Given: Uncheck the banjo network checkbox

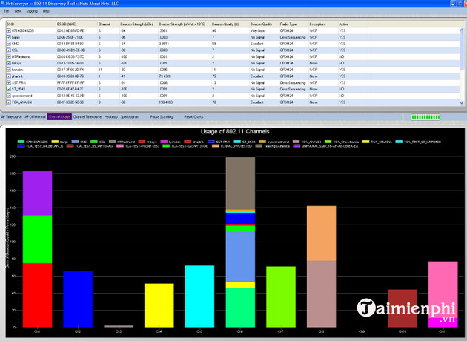Looking at the screenshot, I should 9,37.
